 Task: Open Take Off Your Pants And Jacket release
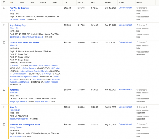24,43
